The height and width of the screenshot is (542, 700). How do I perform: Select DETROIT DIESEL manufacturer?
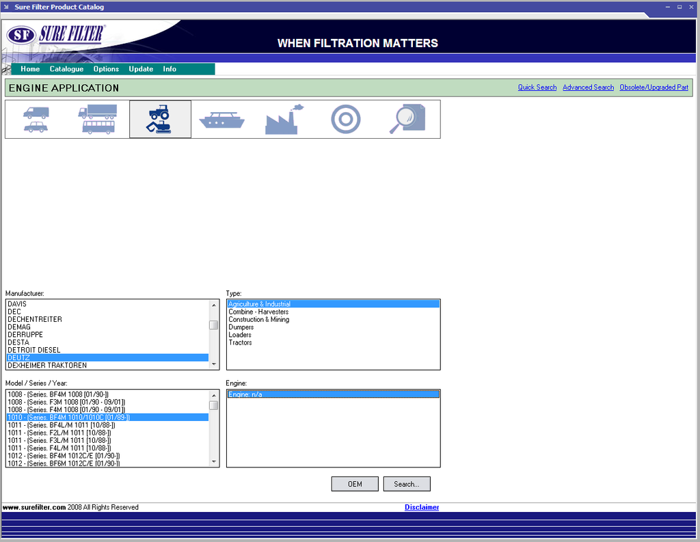[x=107, y=350]
